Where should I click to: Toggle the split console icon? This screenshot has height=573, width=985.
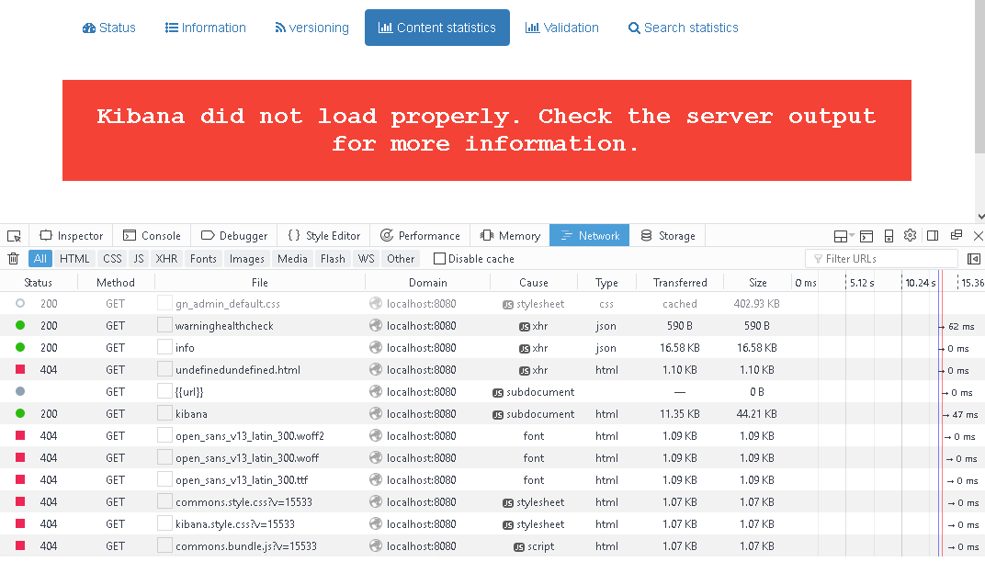[866, 235]
